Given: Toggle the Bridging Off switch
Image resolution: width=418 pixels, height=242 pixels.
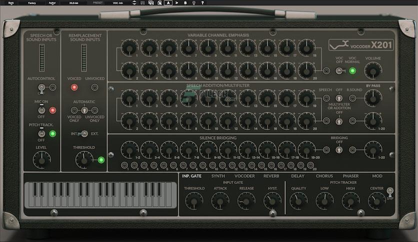Looking at the screenshot, I should tap(339, 150).
